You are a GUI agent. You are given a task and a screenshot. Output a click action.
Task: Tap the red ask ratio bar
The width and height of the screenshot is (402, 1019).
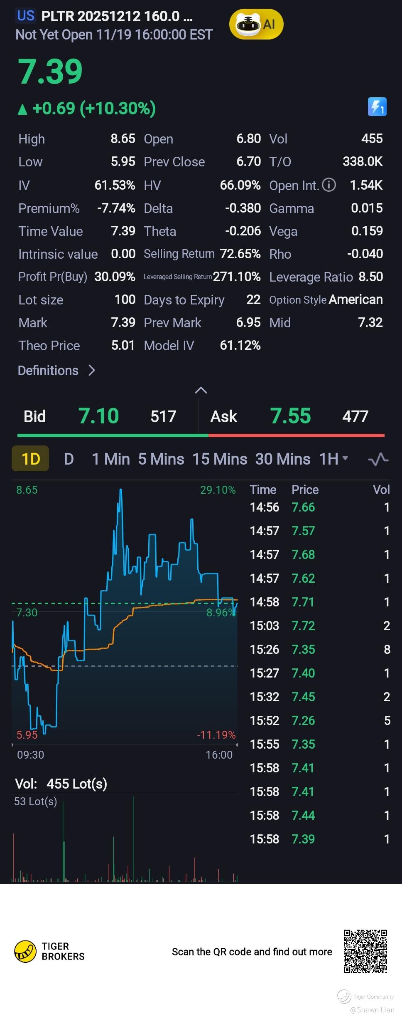click(x=297, y=435)
